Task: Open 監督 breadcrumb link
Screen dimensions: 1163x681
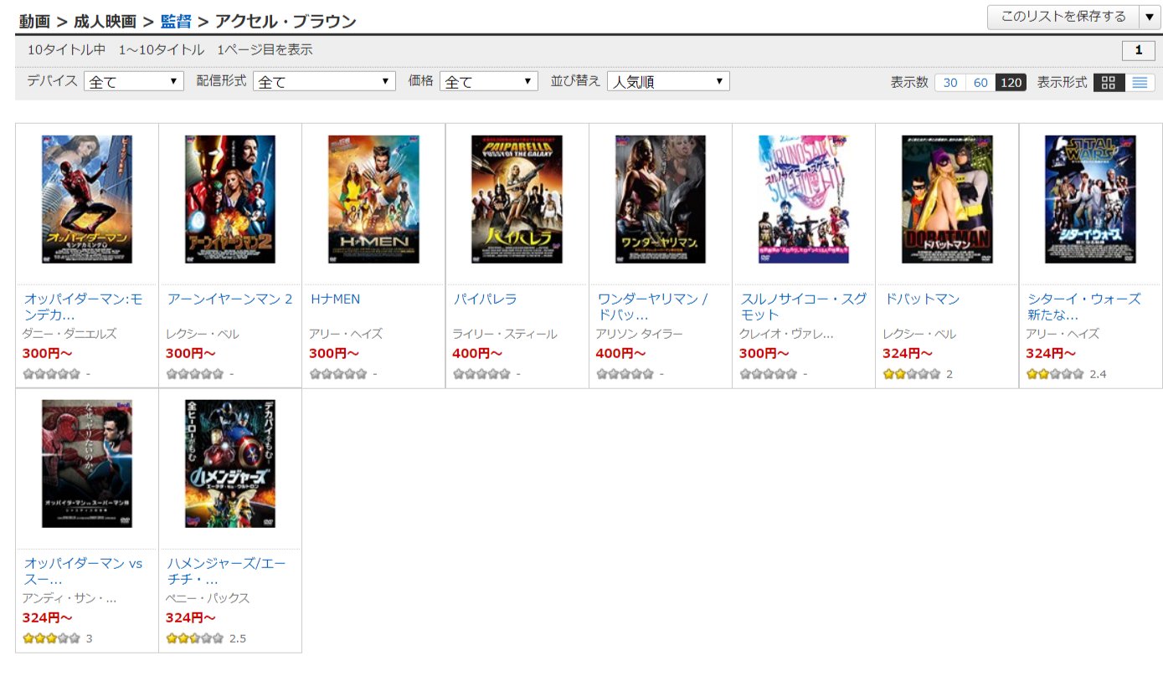Action: 176,21
